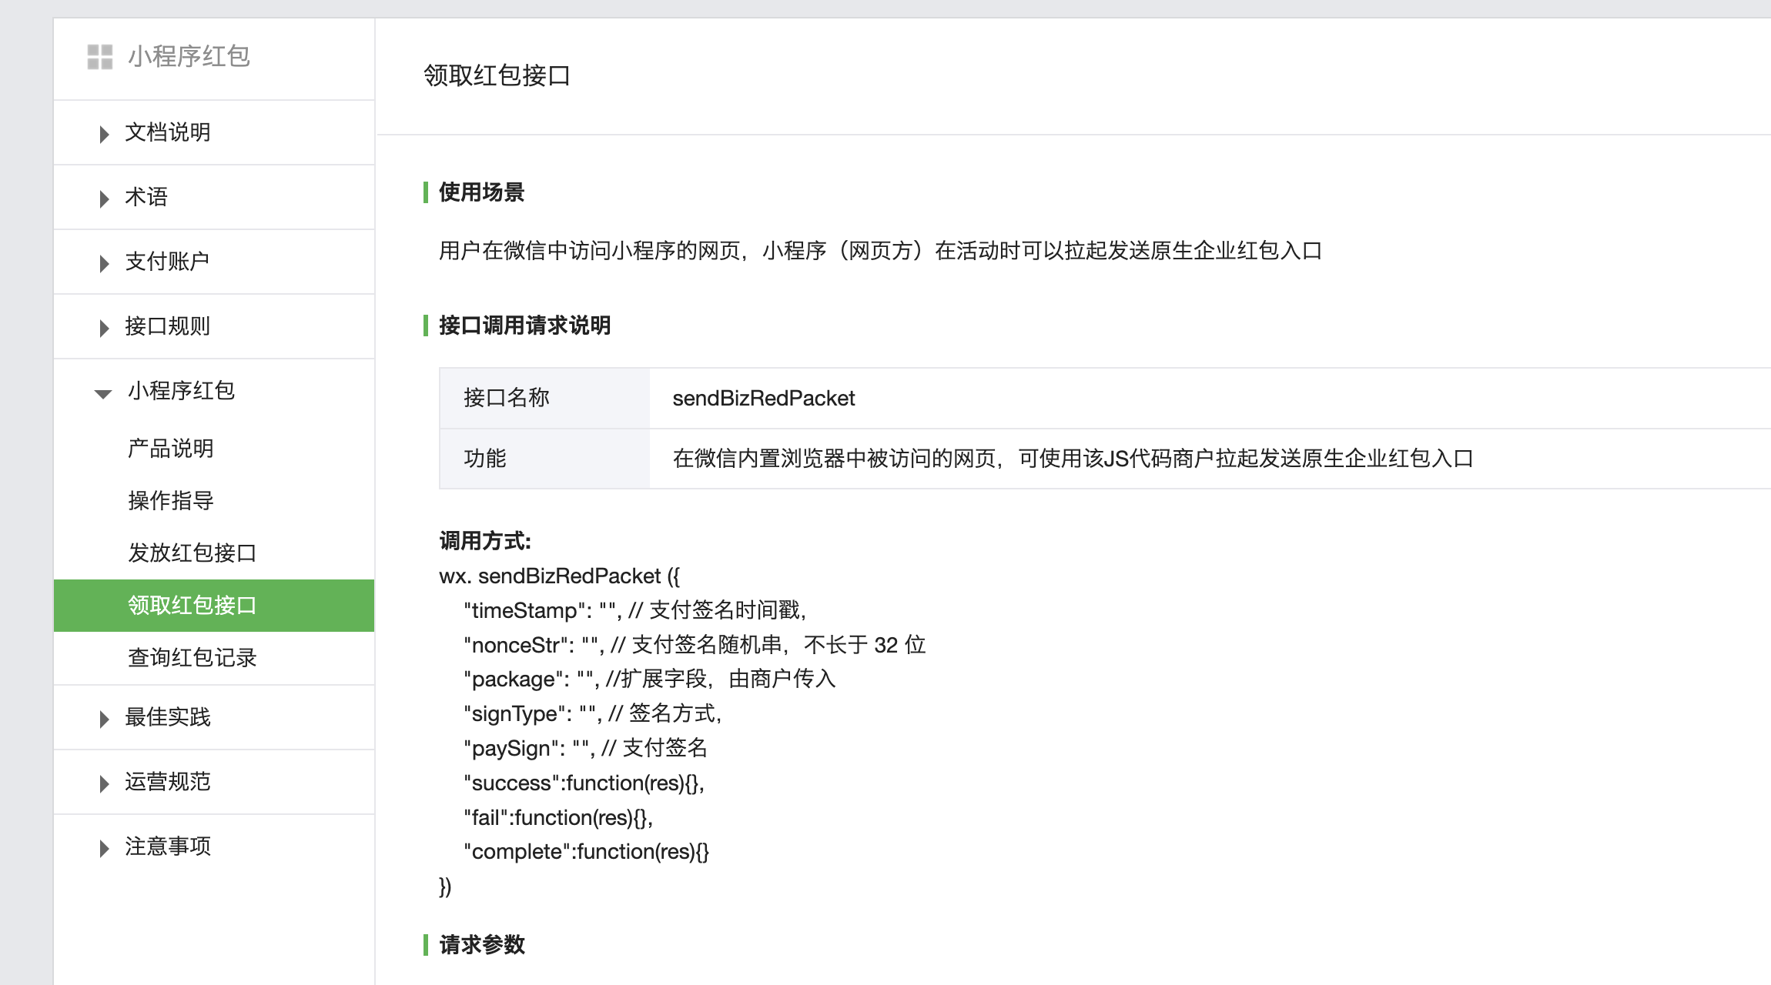Click the 最佳实践 menu label
This screenshot has width=1771, height=985.
168,717
